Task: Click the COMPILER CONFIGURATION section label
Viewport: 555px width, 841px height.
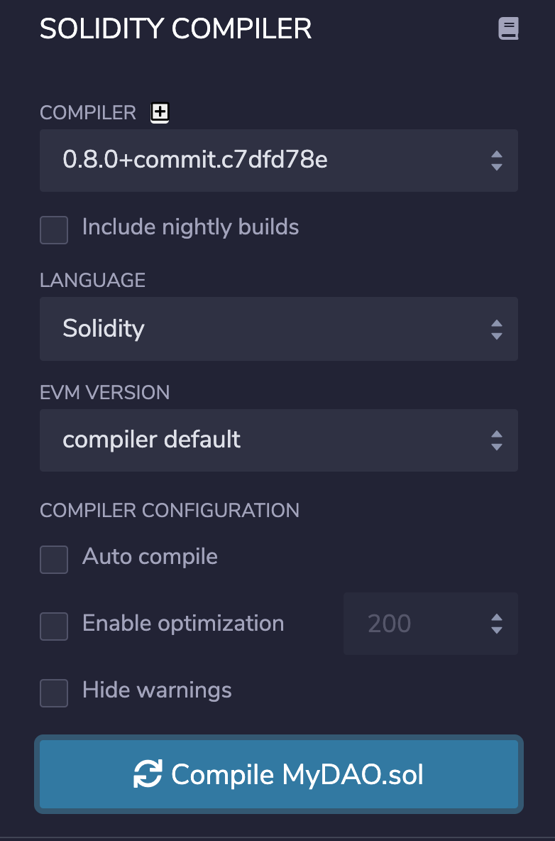Action: [170, 510]
